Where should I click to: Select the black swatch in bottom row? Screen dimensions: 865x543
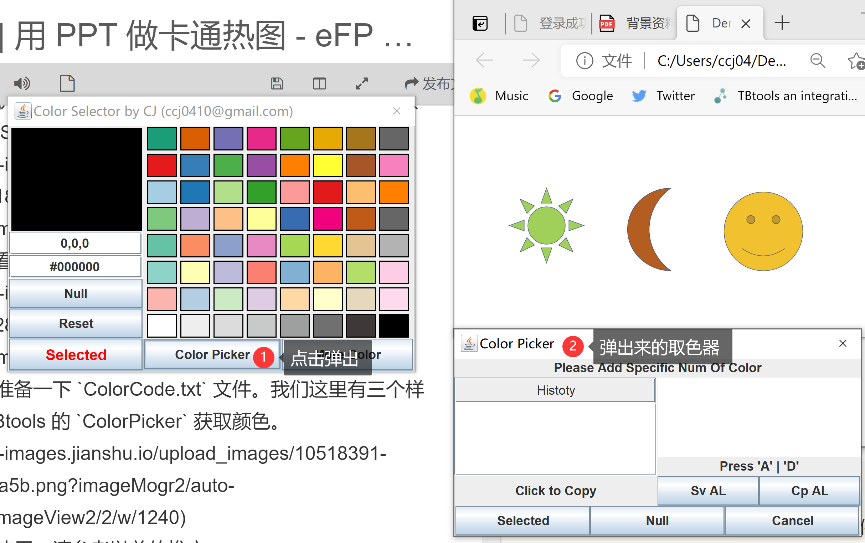(394, 326)
